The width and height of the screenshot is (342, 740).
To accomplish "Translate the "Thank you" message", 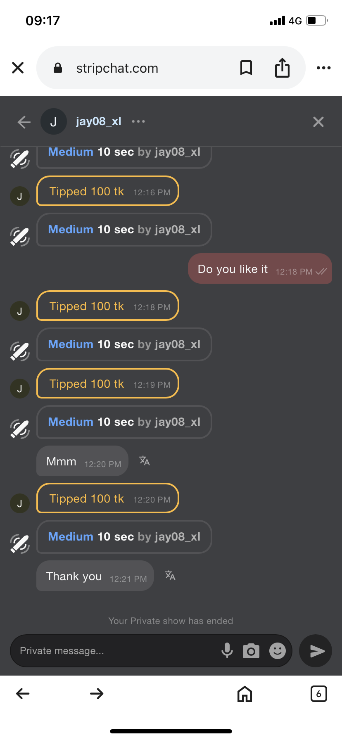I will tap(170, 575).
